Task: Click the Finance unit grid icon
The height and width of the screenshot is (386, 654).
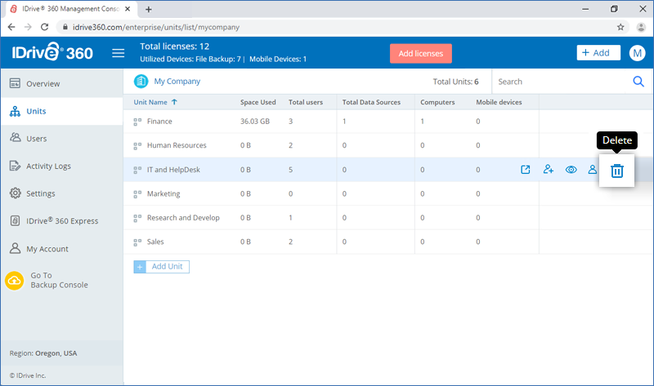Action: tap(137, 122)
